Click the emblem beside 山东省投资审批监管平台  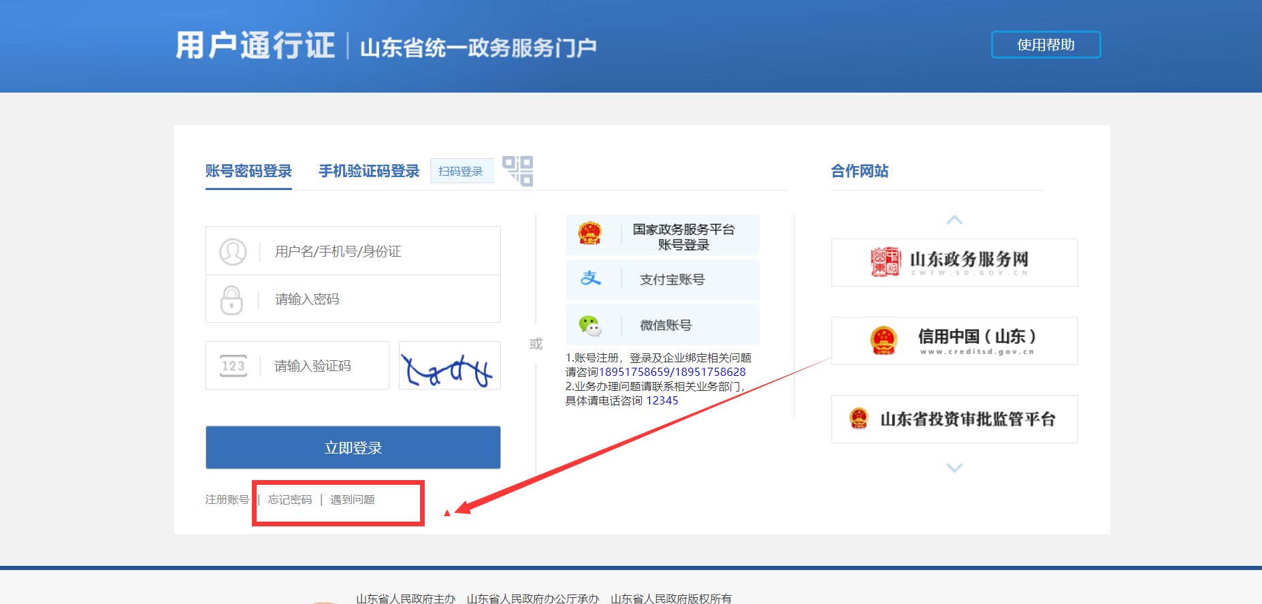click(x=859, y=419)
